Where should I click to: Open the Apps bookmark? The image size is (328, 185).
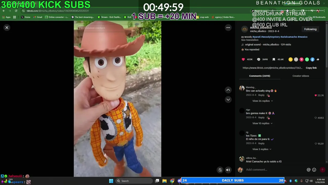point(6,17)
